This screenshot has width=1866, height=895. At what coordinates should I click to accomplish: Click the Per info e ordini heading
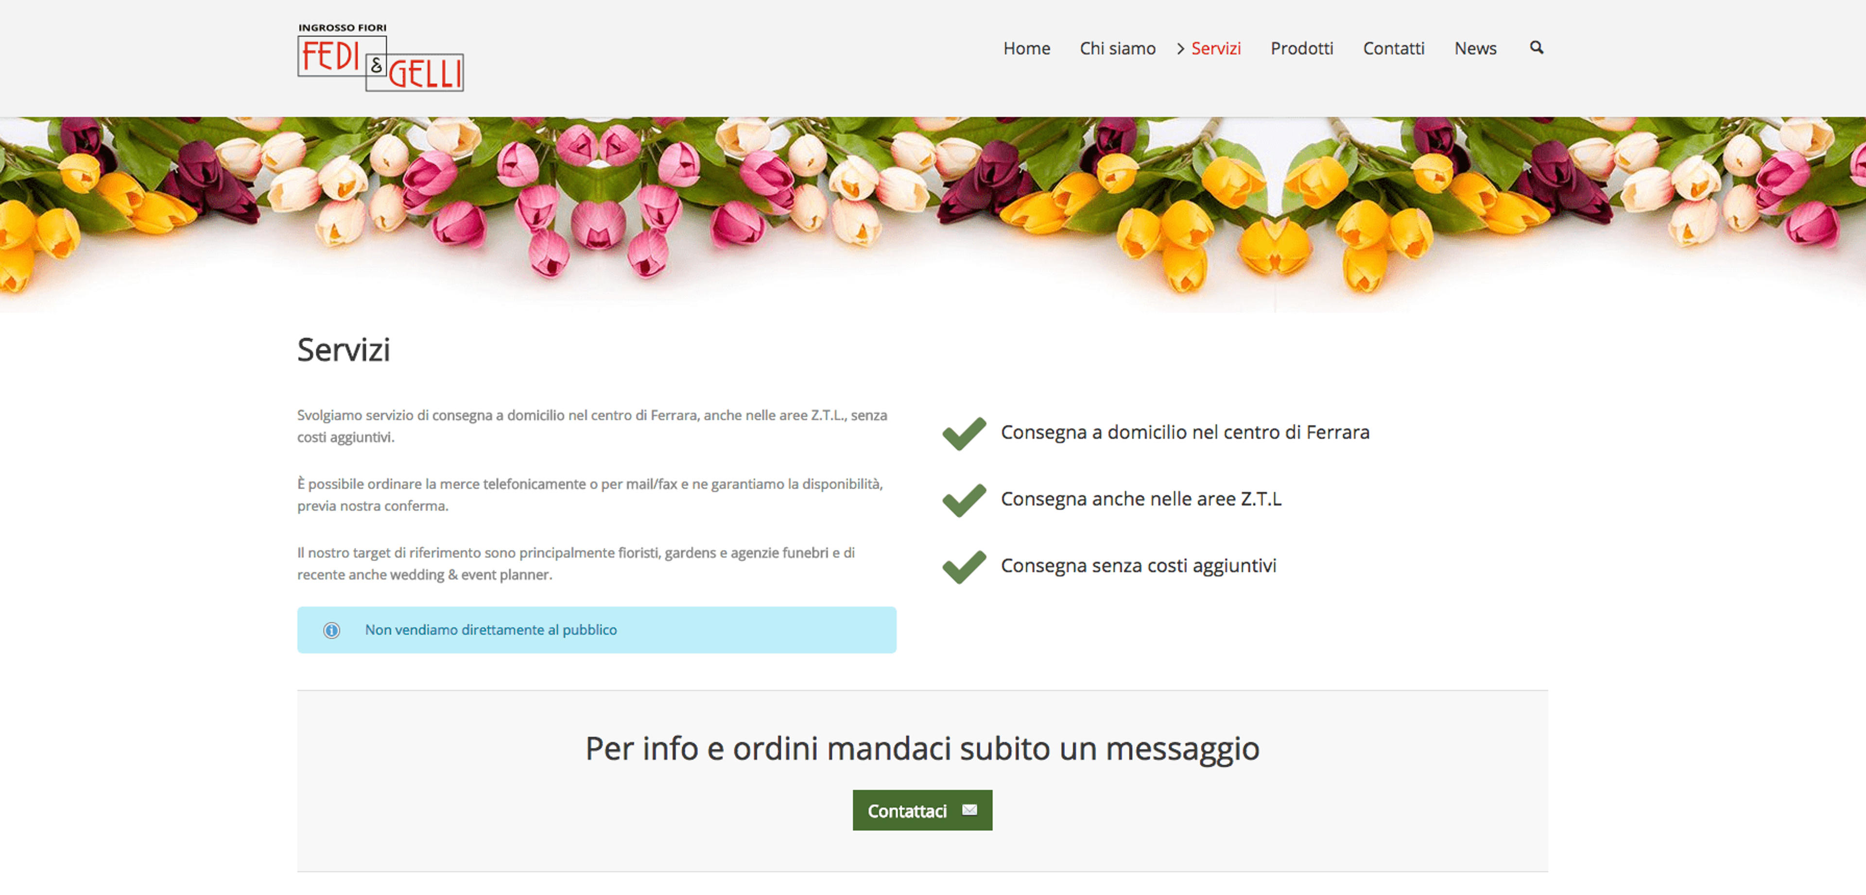click(x=922, y=749)
